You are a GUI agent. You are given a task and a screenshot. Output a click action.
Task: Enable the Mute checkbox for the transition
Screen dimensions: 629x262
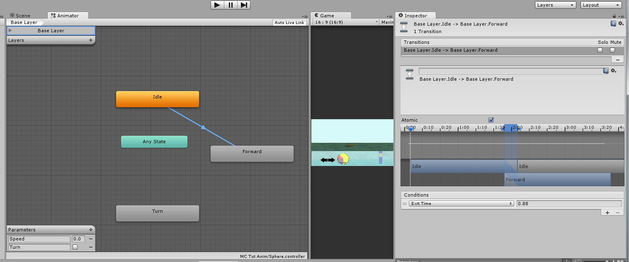coord(612,50)
